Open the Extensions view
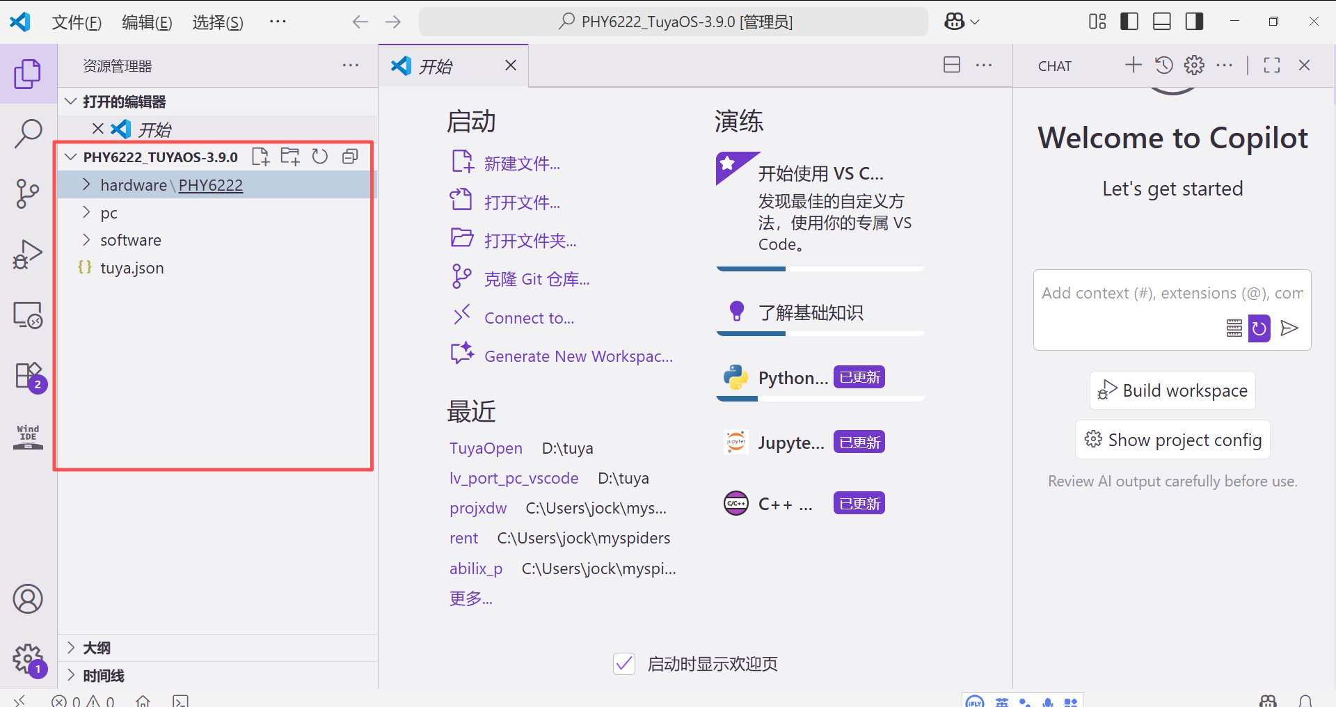1336x707 pixels. click(x=28, y=376)
